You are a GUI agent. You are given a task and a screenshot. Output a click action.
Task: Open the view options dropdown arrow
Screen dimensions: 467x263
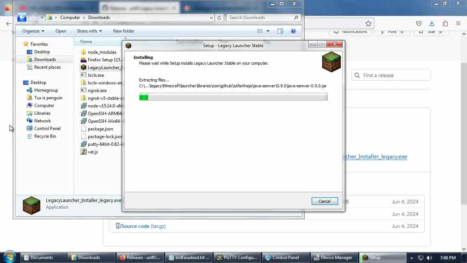[268, 31]
